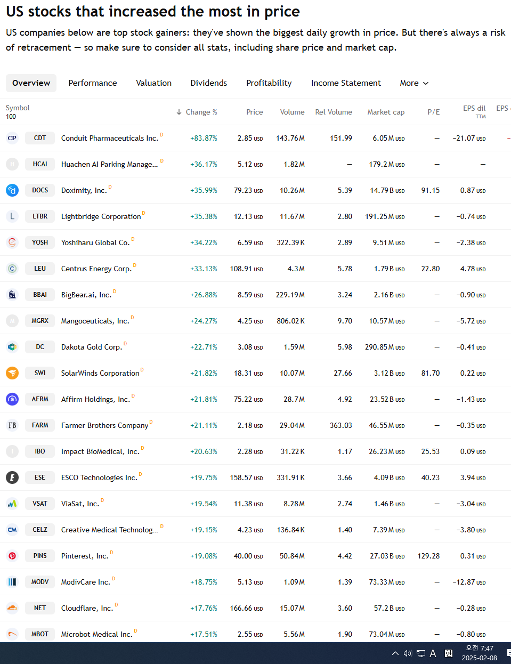The width and height of the screenshot is (511, 664).
Task: Open the DOCS ticker symbol link
Action: click(40, 190)
